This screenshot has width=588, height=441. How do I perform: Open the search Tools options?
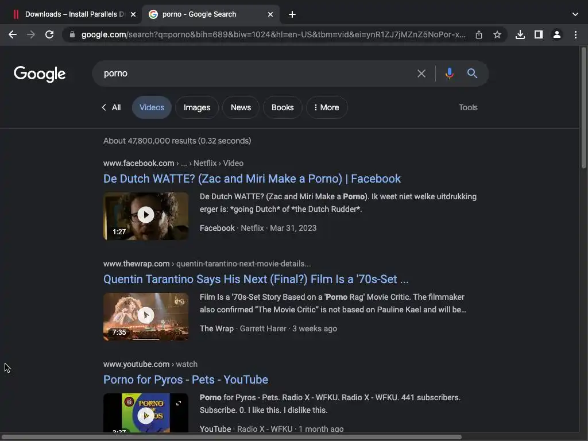pos(468,107)
